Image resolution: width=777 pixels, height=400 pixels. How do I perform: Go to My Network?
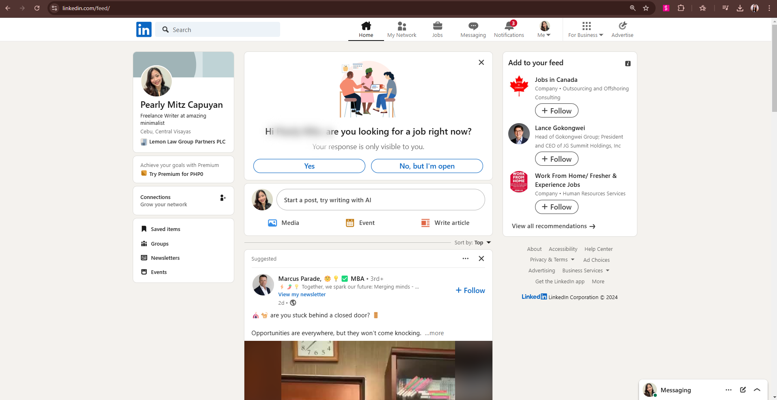coord(401,30)
